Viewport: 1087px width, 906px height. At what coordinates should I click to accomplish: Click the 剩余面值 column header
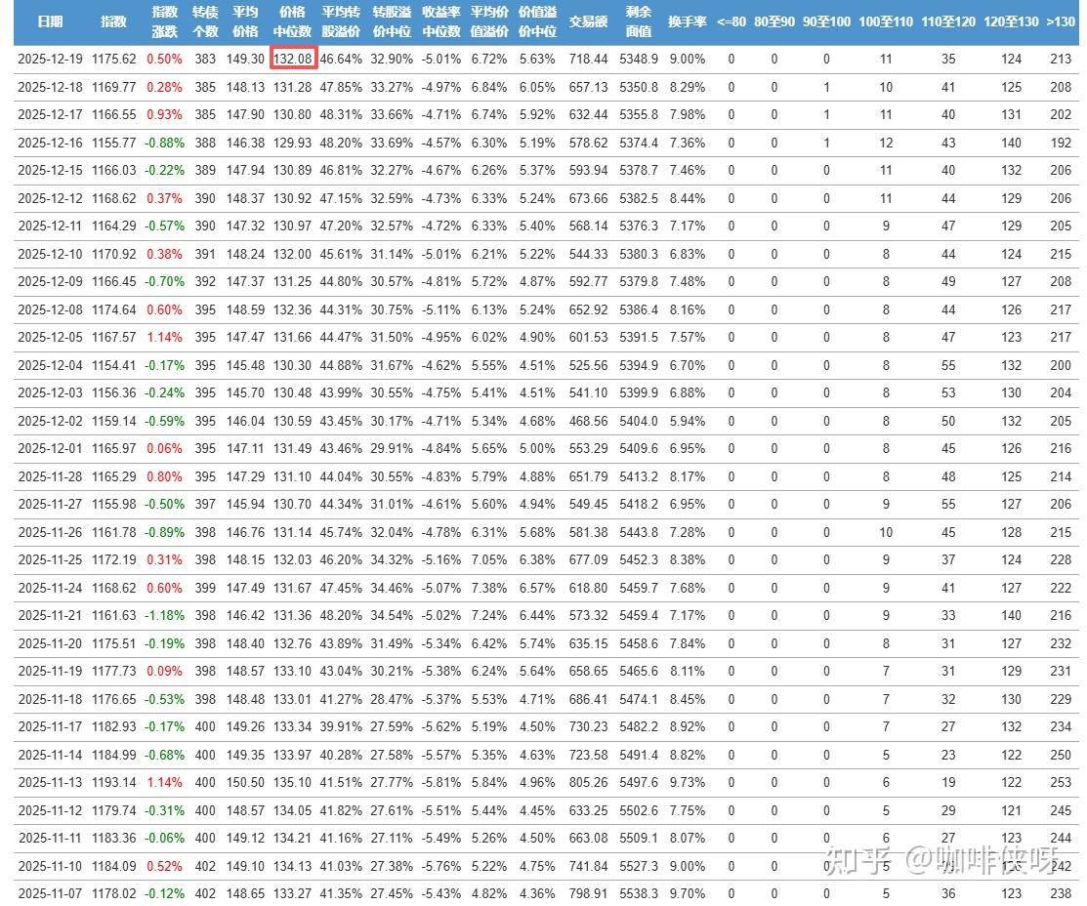[x=639, y=21]
